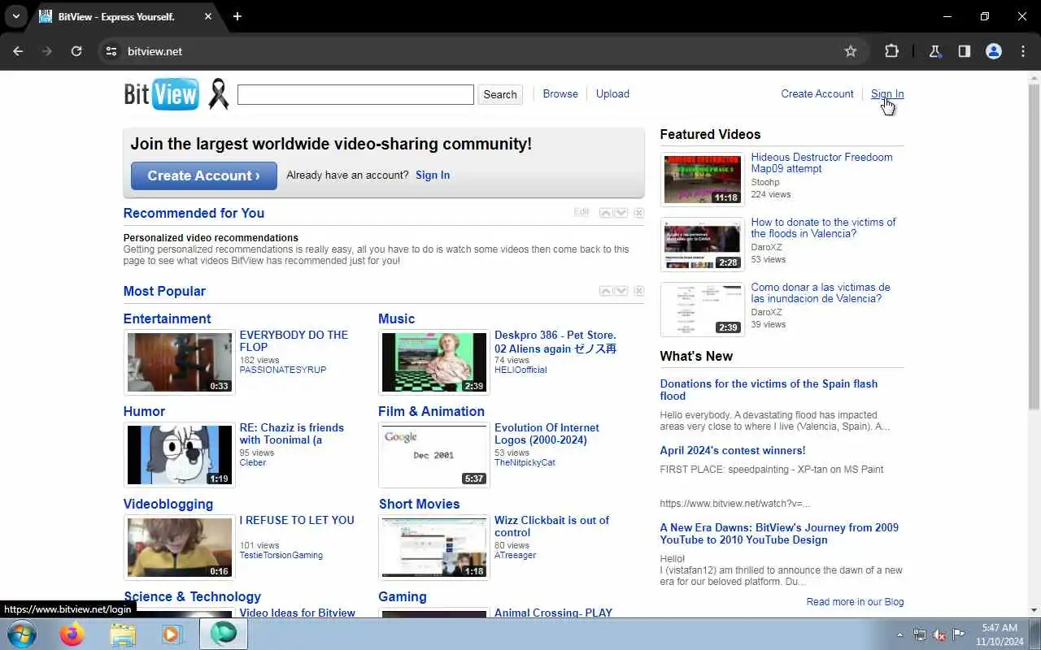Click Edit on Recommended for You
1041x650 pixels.
(x=581, y=212)
